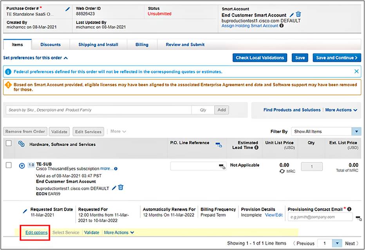Viewport: 365px width, 250px height.
Task: Click P.O. Line Reference header copy icon
Action: tap(219, 145)
